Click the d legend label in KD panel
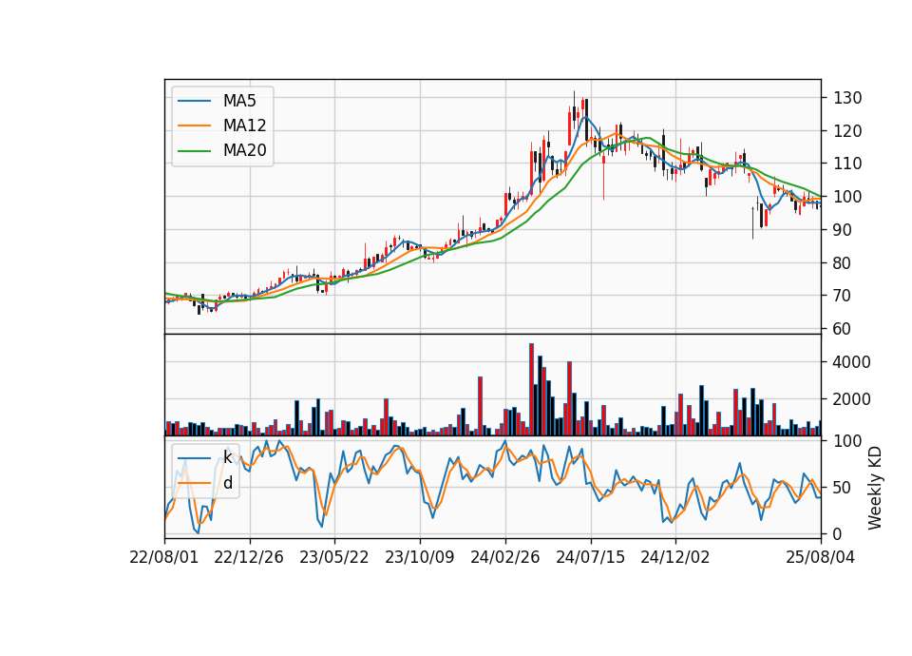Viewport: 912px width, 656px height. (x=227, y=483)
